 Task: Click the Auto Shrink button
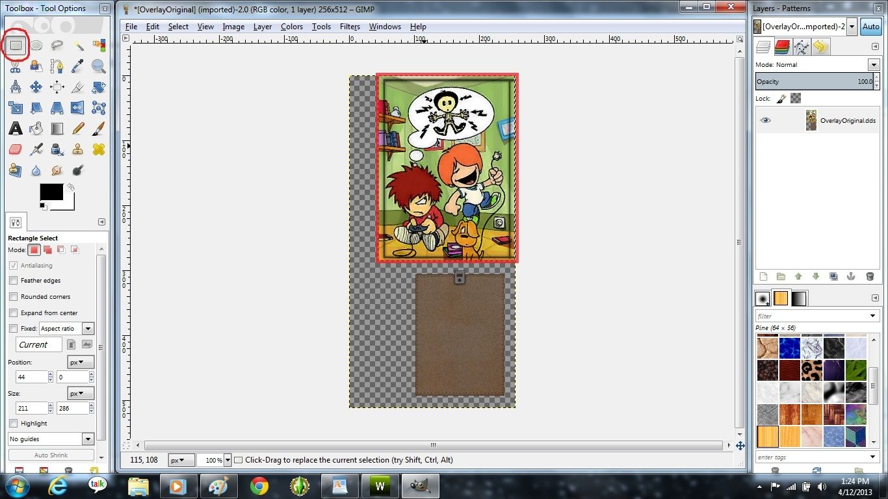point(51,455)
